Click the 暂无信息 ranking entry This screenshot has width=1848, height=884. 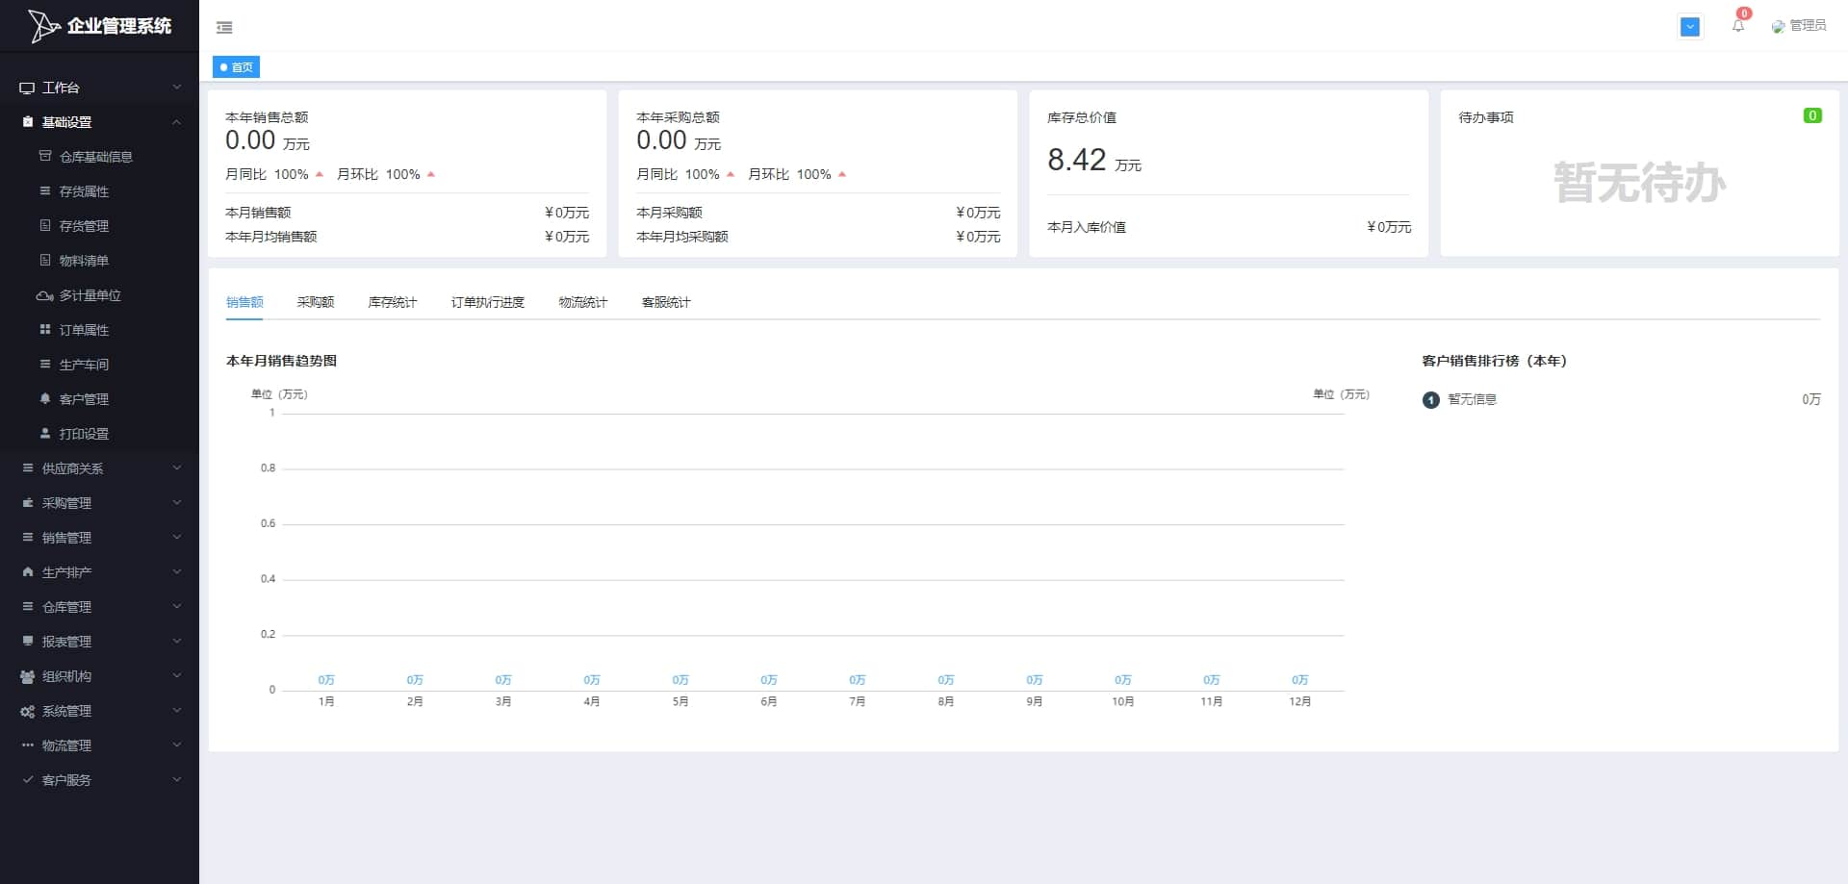(x=1472, y=399)
